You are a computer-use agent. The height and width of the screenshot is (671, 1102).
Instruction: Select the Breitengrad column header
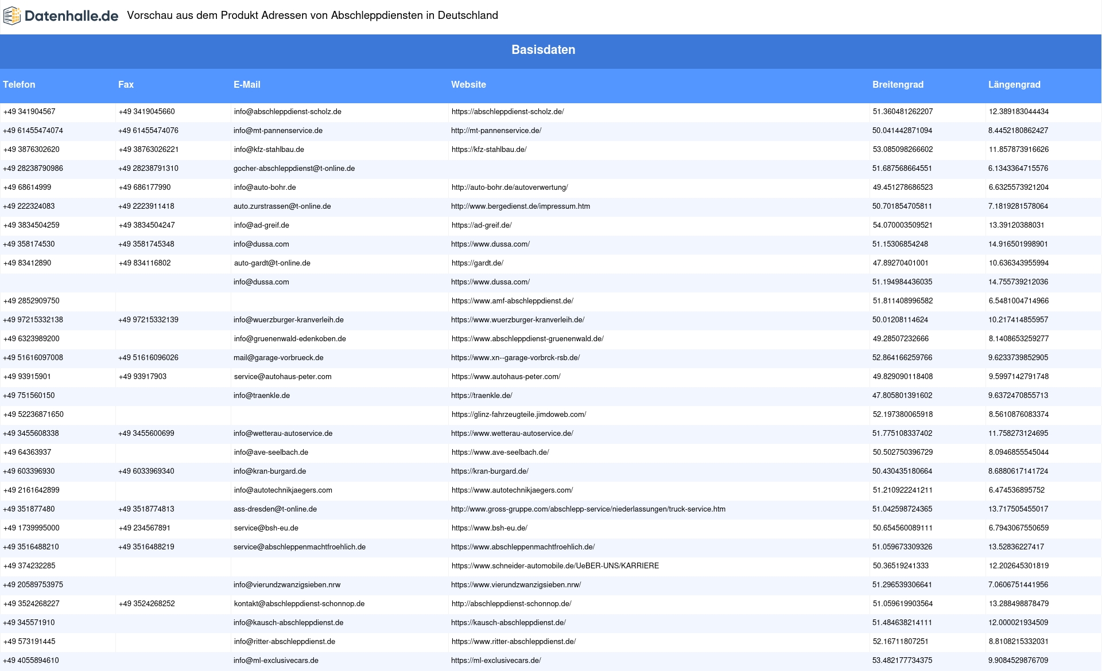[x=898, y=84]
